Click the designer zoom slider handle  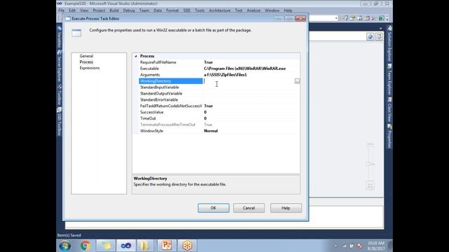click(x=370, y=164)
